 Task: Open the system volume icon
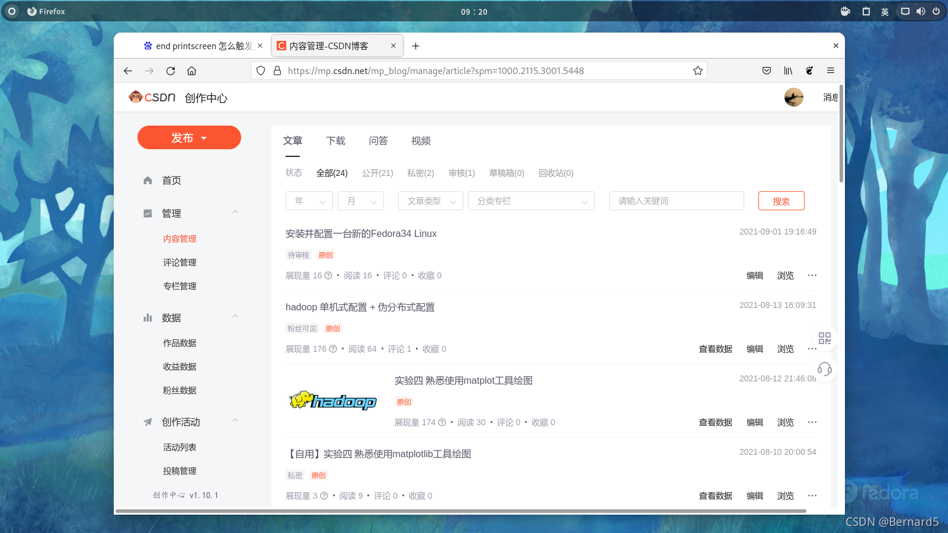(921, 11)
